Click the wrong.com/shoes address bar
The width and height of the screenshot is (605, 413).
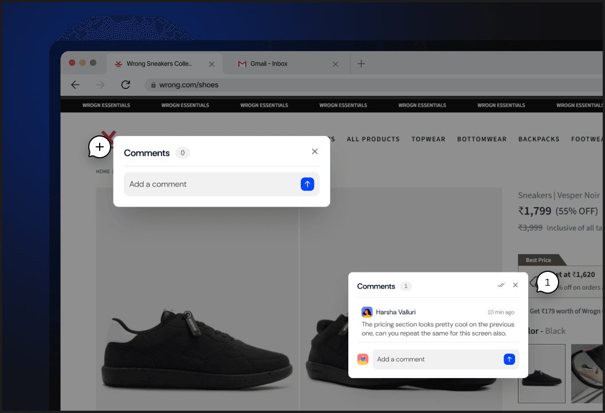pos(374,85)
